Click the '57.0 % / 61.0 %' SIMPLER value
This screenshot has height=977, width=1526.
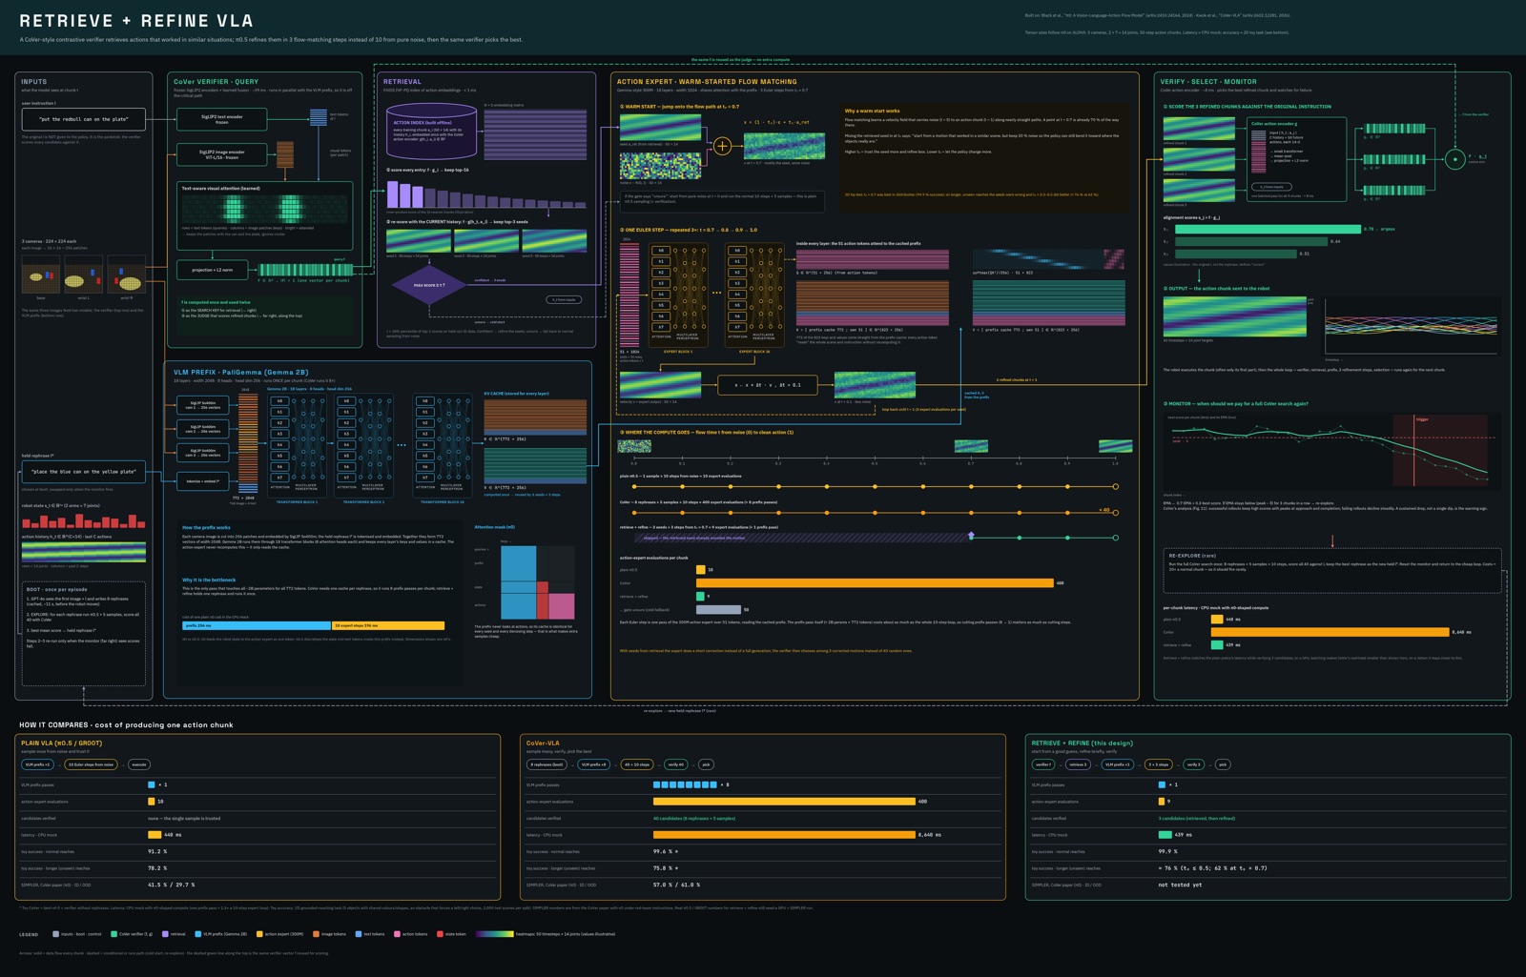676,885
